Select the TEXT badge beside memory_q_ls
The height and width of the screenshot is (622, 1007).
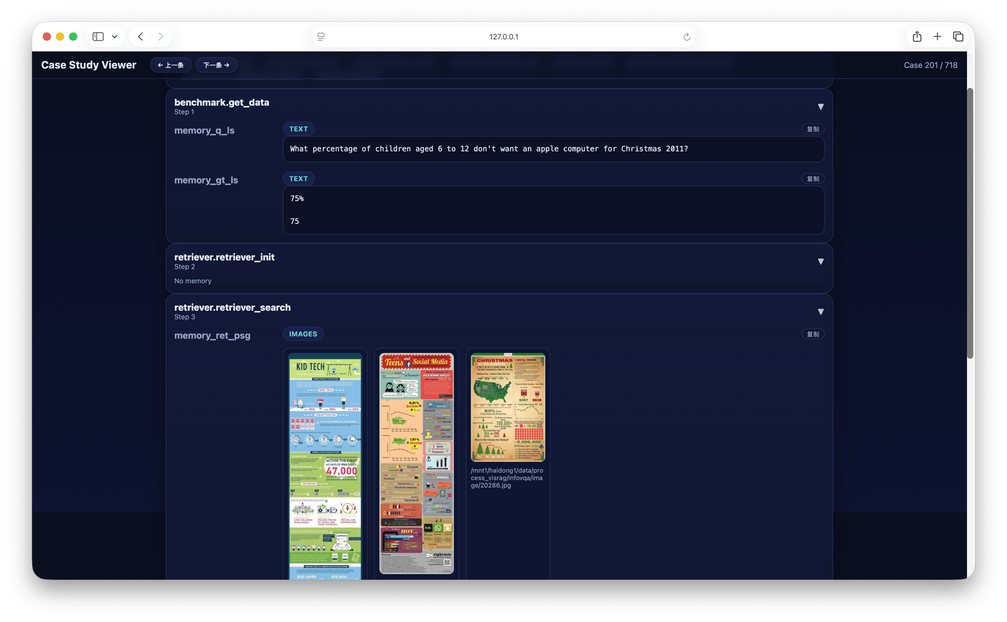[x=298, y=129]
